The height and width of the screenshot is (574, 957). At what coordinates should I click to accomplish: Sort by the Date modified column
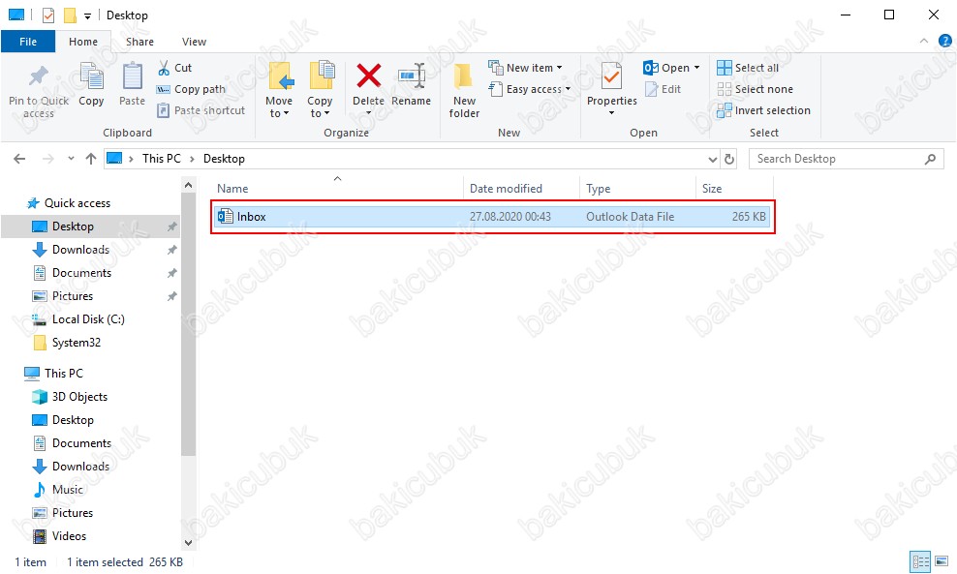521,189
